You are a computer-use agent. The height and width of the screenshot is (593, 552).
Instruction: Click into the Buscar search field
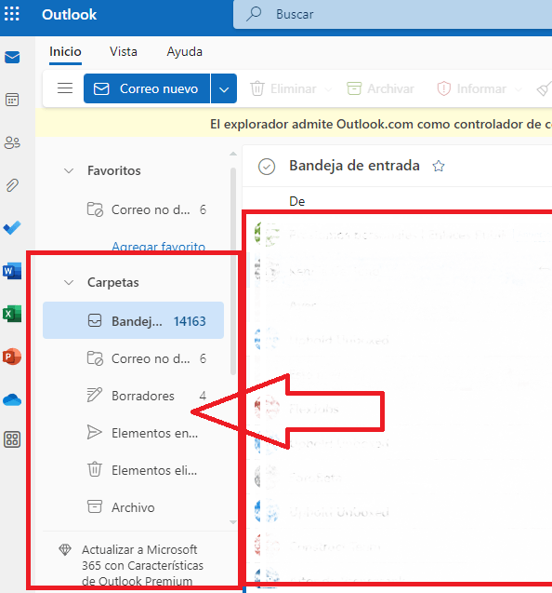393,14
